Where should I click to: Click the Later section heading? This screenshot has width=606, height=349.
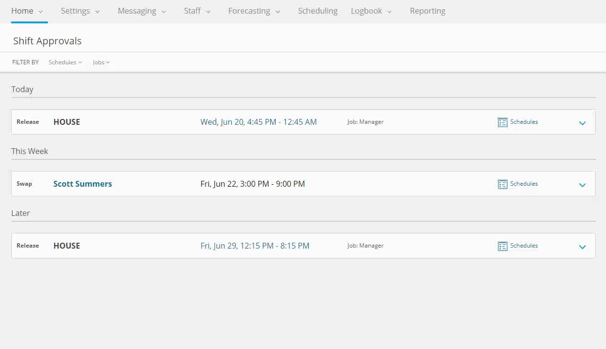[20, 213]
